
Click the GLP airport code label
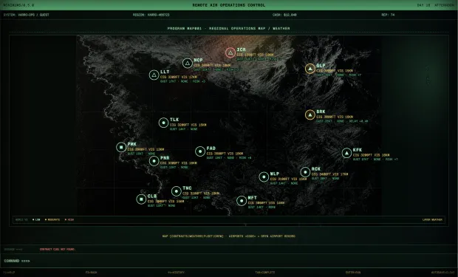321,66
